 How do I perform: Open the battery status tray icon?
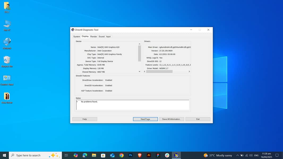(x=242, y=155)
